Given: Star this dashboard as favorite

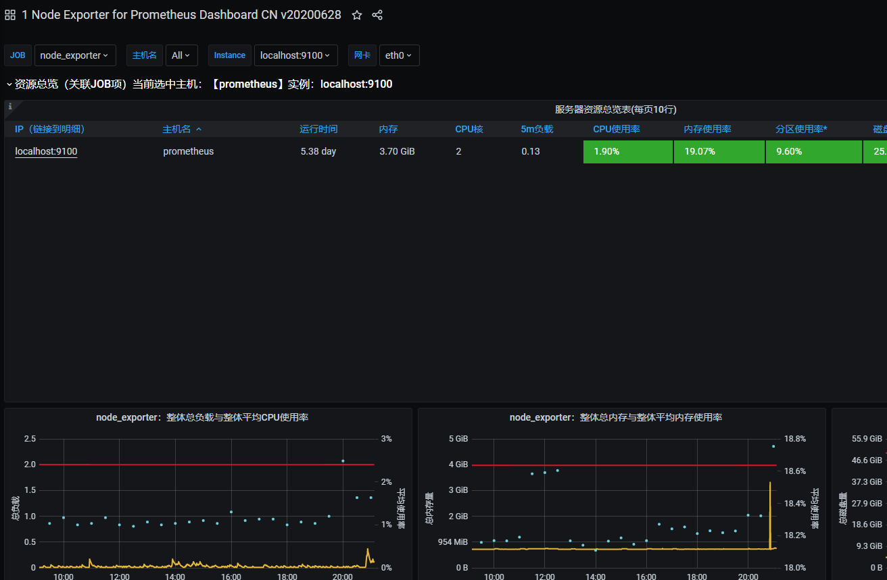Looking at the screenshot, I should click(357, 15).
